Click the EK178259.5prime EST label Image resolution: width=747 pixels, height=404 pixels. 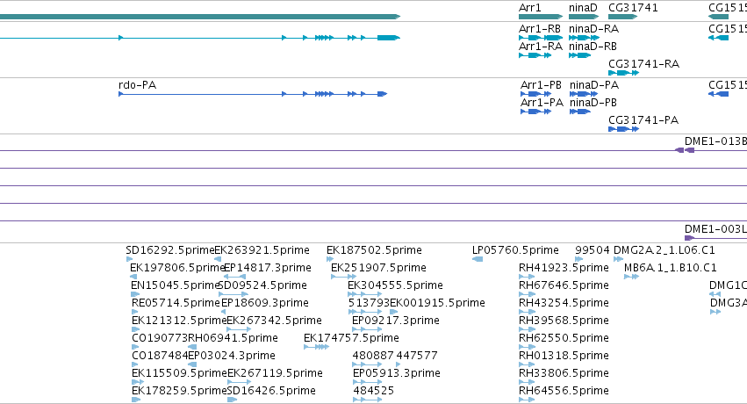click(x=179, y=391)
